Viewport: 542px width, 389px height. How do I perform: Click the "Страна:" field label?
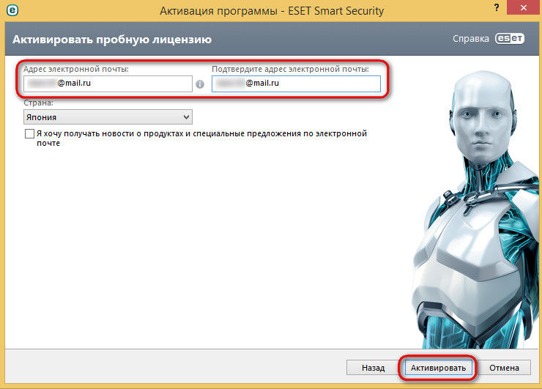tap(39, 103)
